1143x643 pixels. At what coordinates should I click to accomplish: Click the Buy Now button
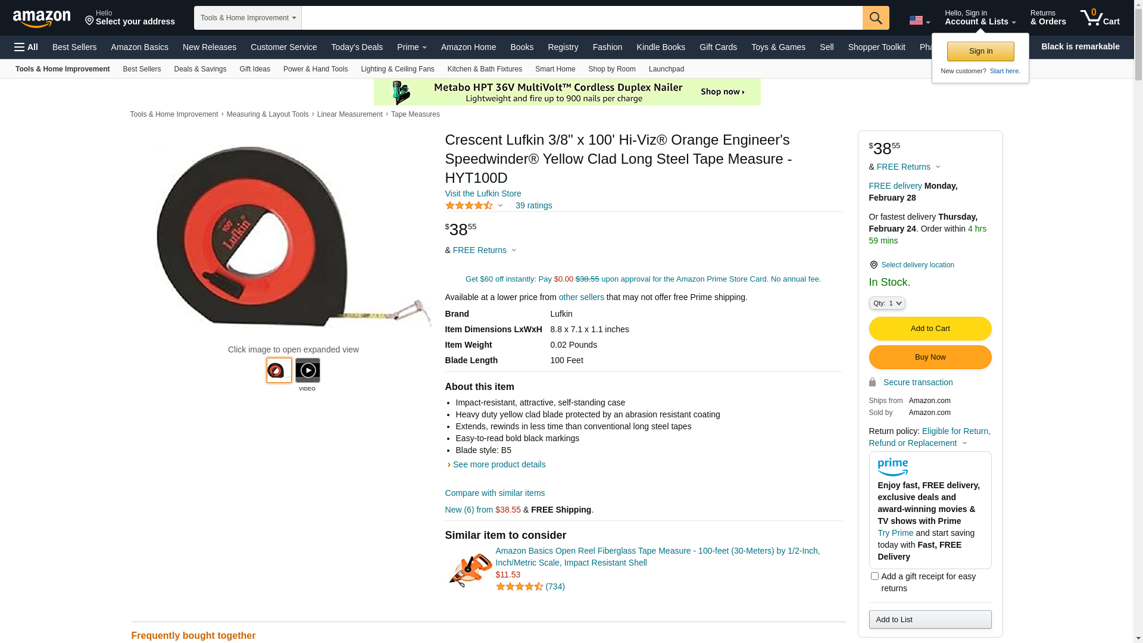pyautogui.click(x=930, y=357)
